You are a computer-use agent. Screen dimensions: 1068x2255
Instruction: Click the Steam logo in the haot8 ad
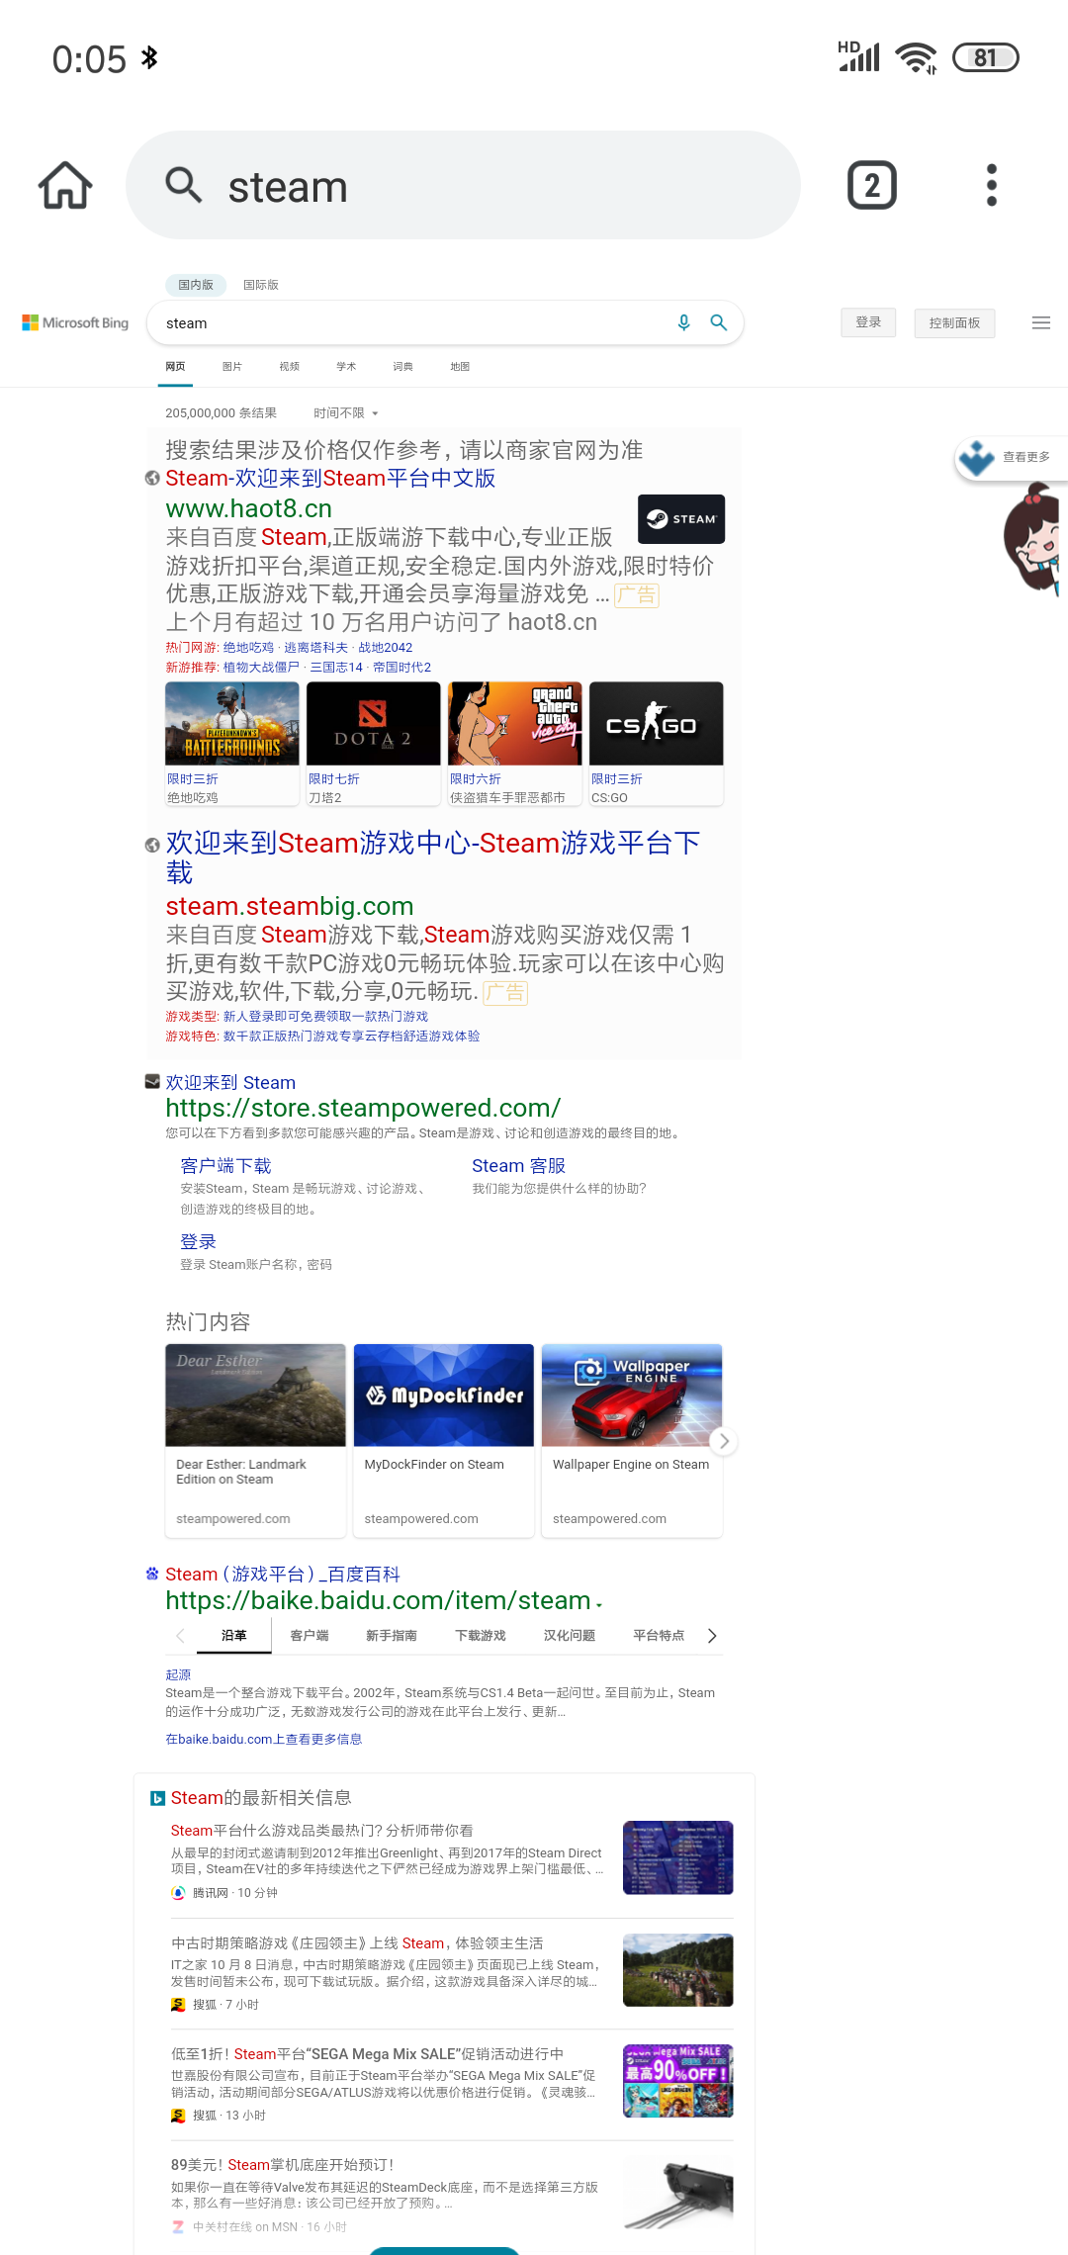pos(681,519)
